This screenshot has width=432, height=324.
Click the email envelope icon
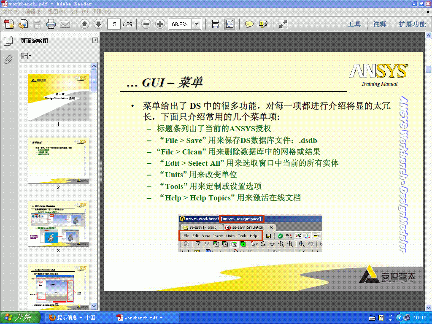click(x=65, y=24)
